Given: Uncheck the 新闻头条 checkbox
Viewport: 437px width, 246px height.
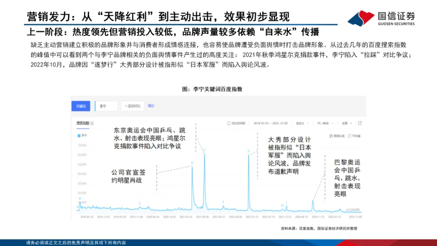Looking at the screenshot, I should point(331,136).
